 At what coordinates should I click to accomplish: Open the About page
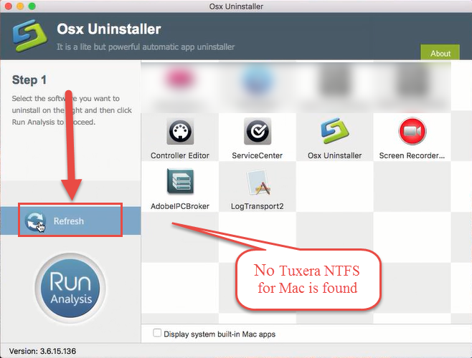pos(440,53)
